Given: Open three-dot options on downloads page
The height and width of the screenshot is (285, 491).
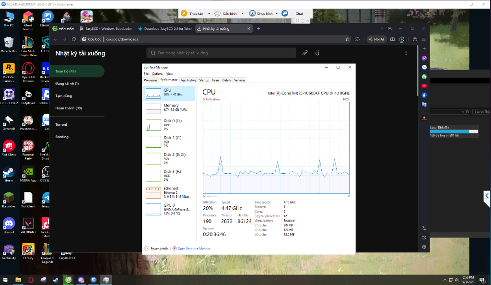Looking at the screenshot, I should (x=406, y=53).
